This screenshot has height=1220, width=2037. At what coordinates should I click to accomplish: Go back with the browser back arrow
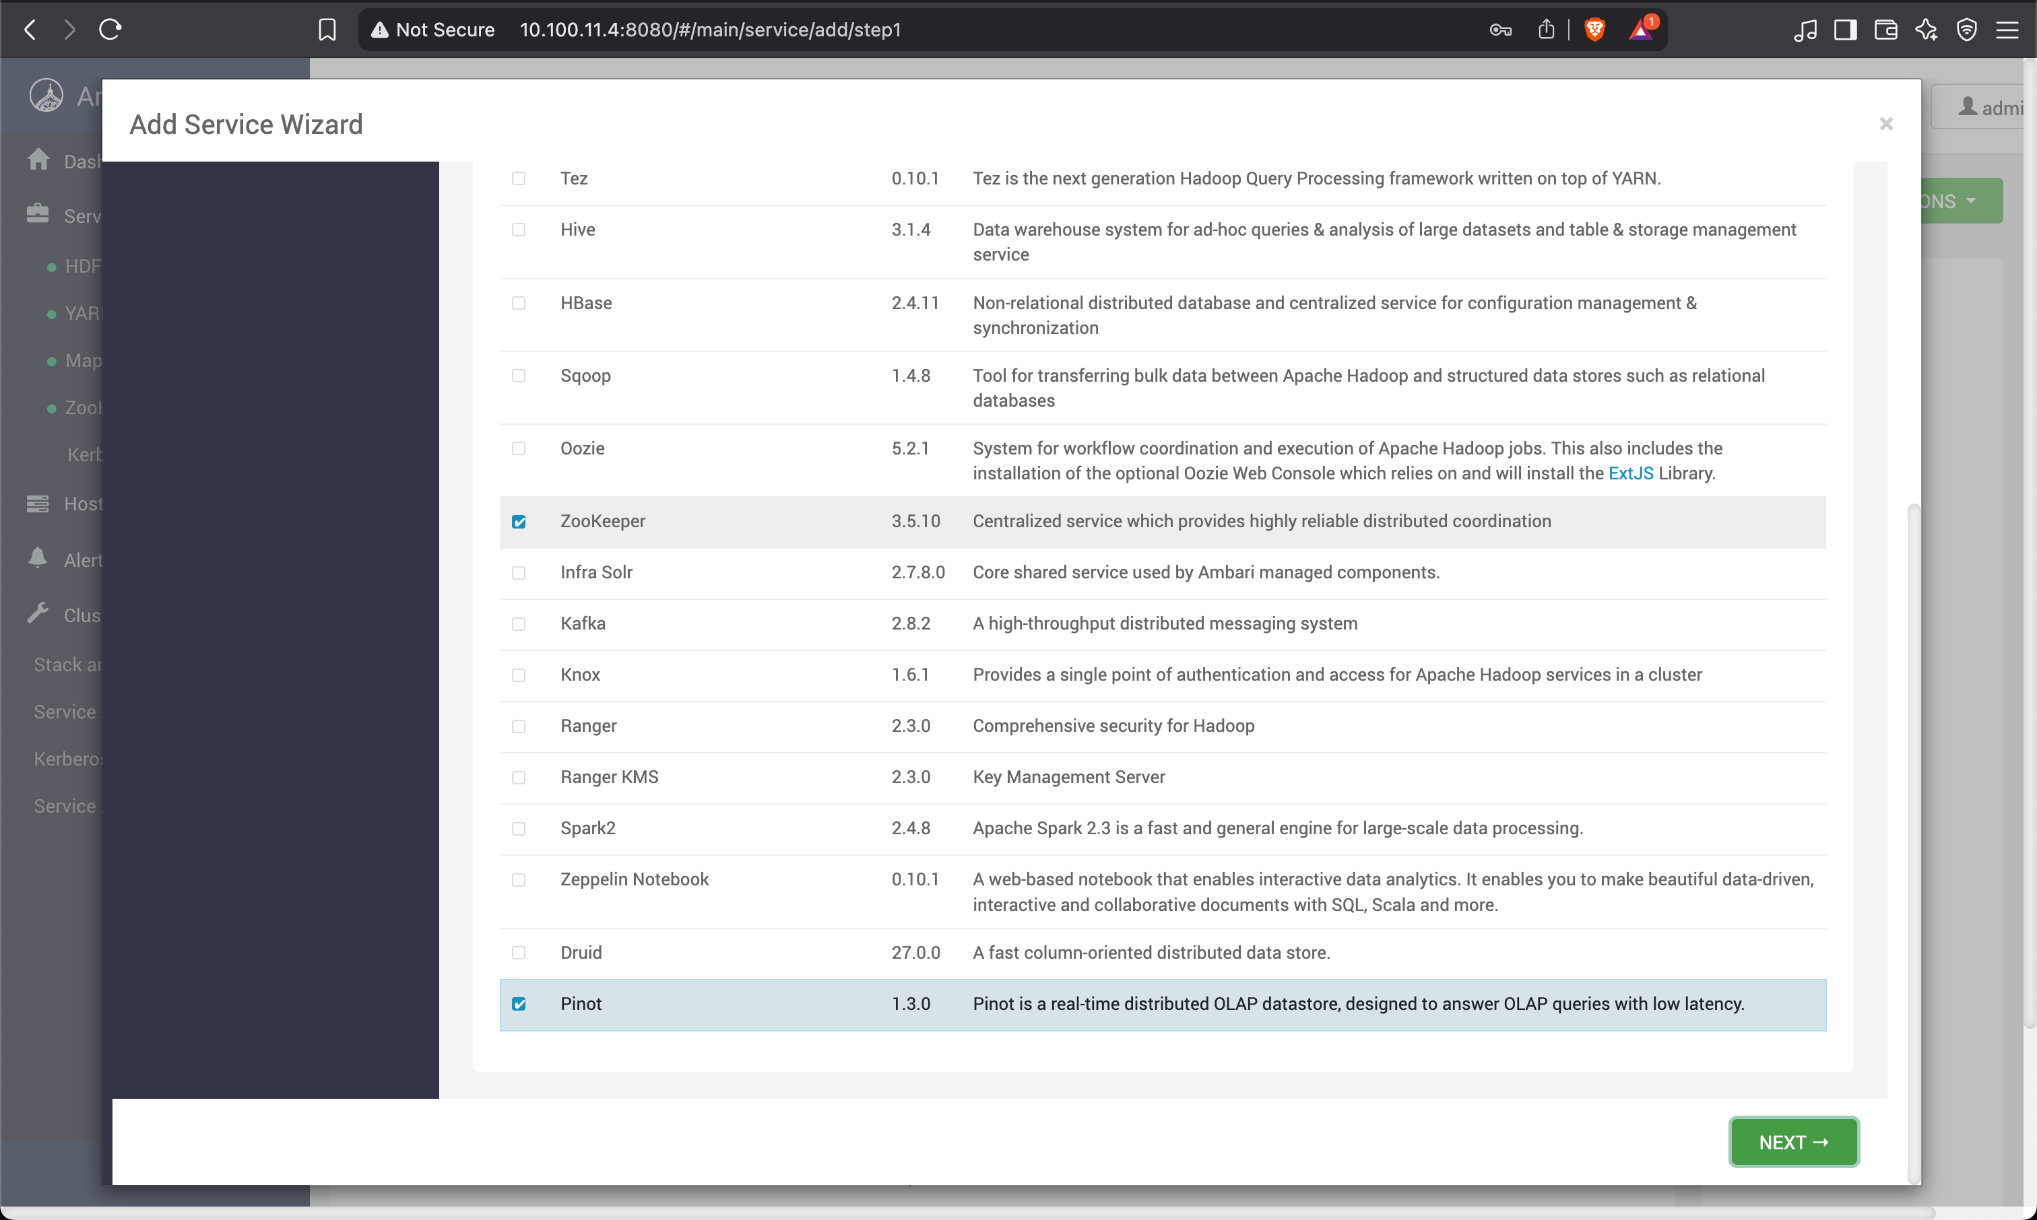tap(30, 30)
